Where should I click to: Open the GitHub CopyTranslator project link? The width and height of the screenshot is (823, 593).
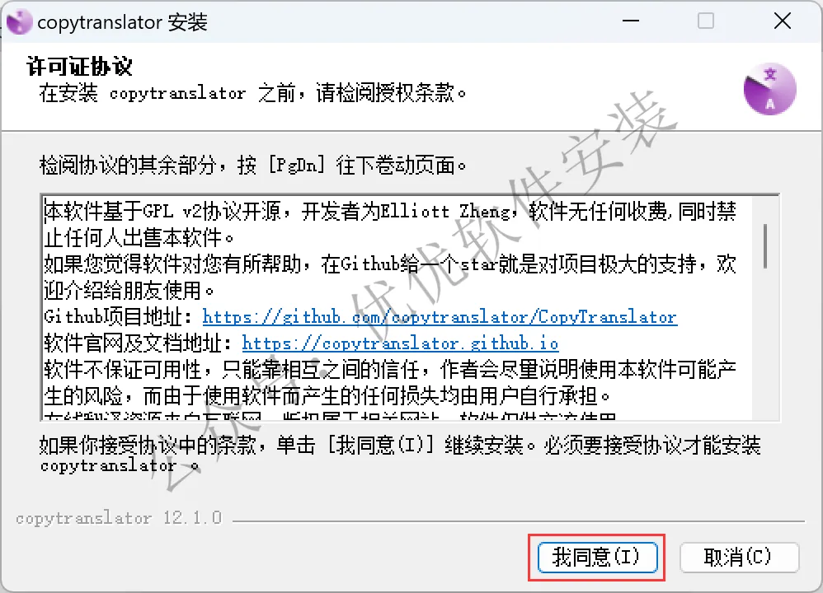pyautogui.click(x=440, y=317)
